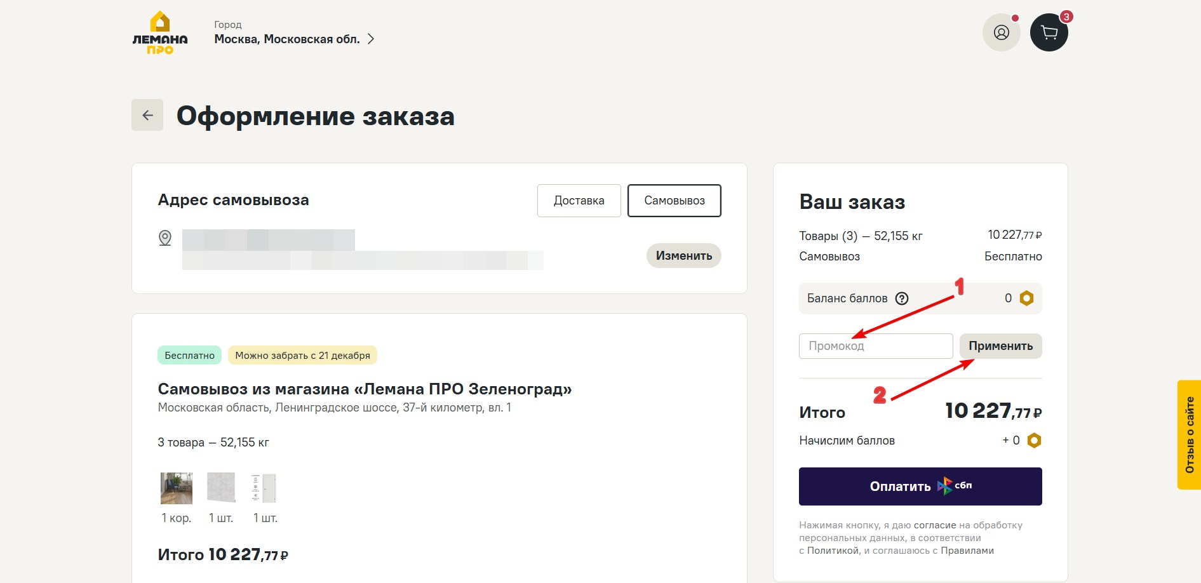Click the pickup address location pin icon
The image size is (1201, 583).
click(165, 238)
